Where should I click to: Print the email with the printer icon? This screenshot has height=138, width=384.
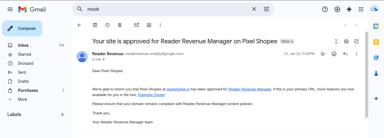click(346, 41)
